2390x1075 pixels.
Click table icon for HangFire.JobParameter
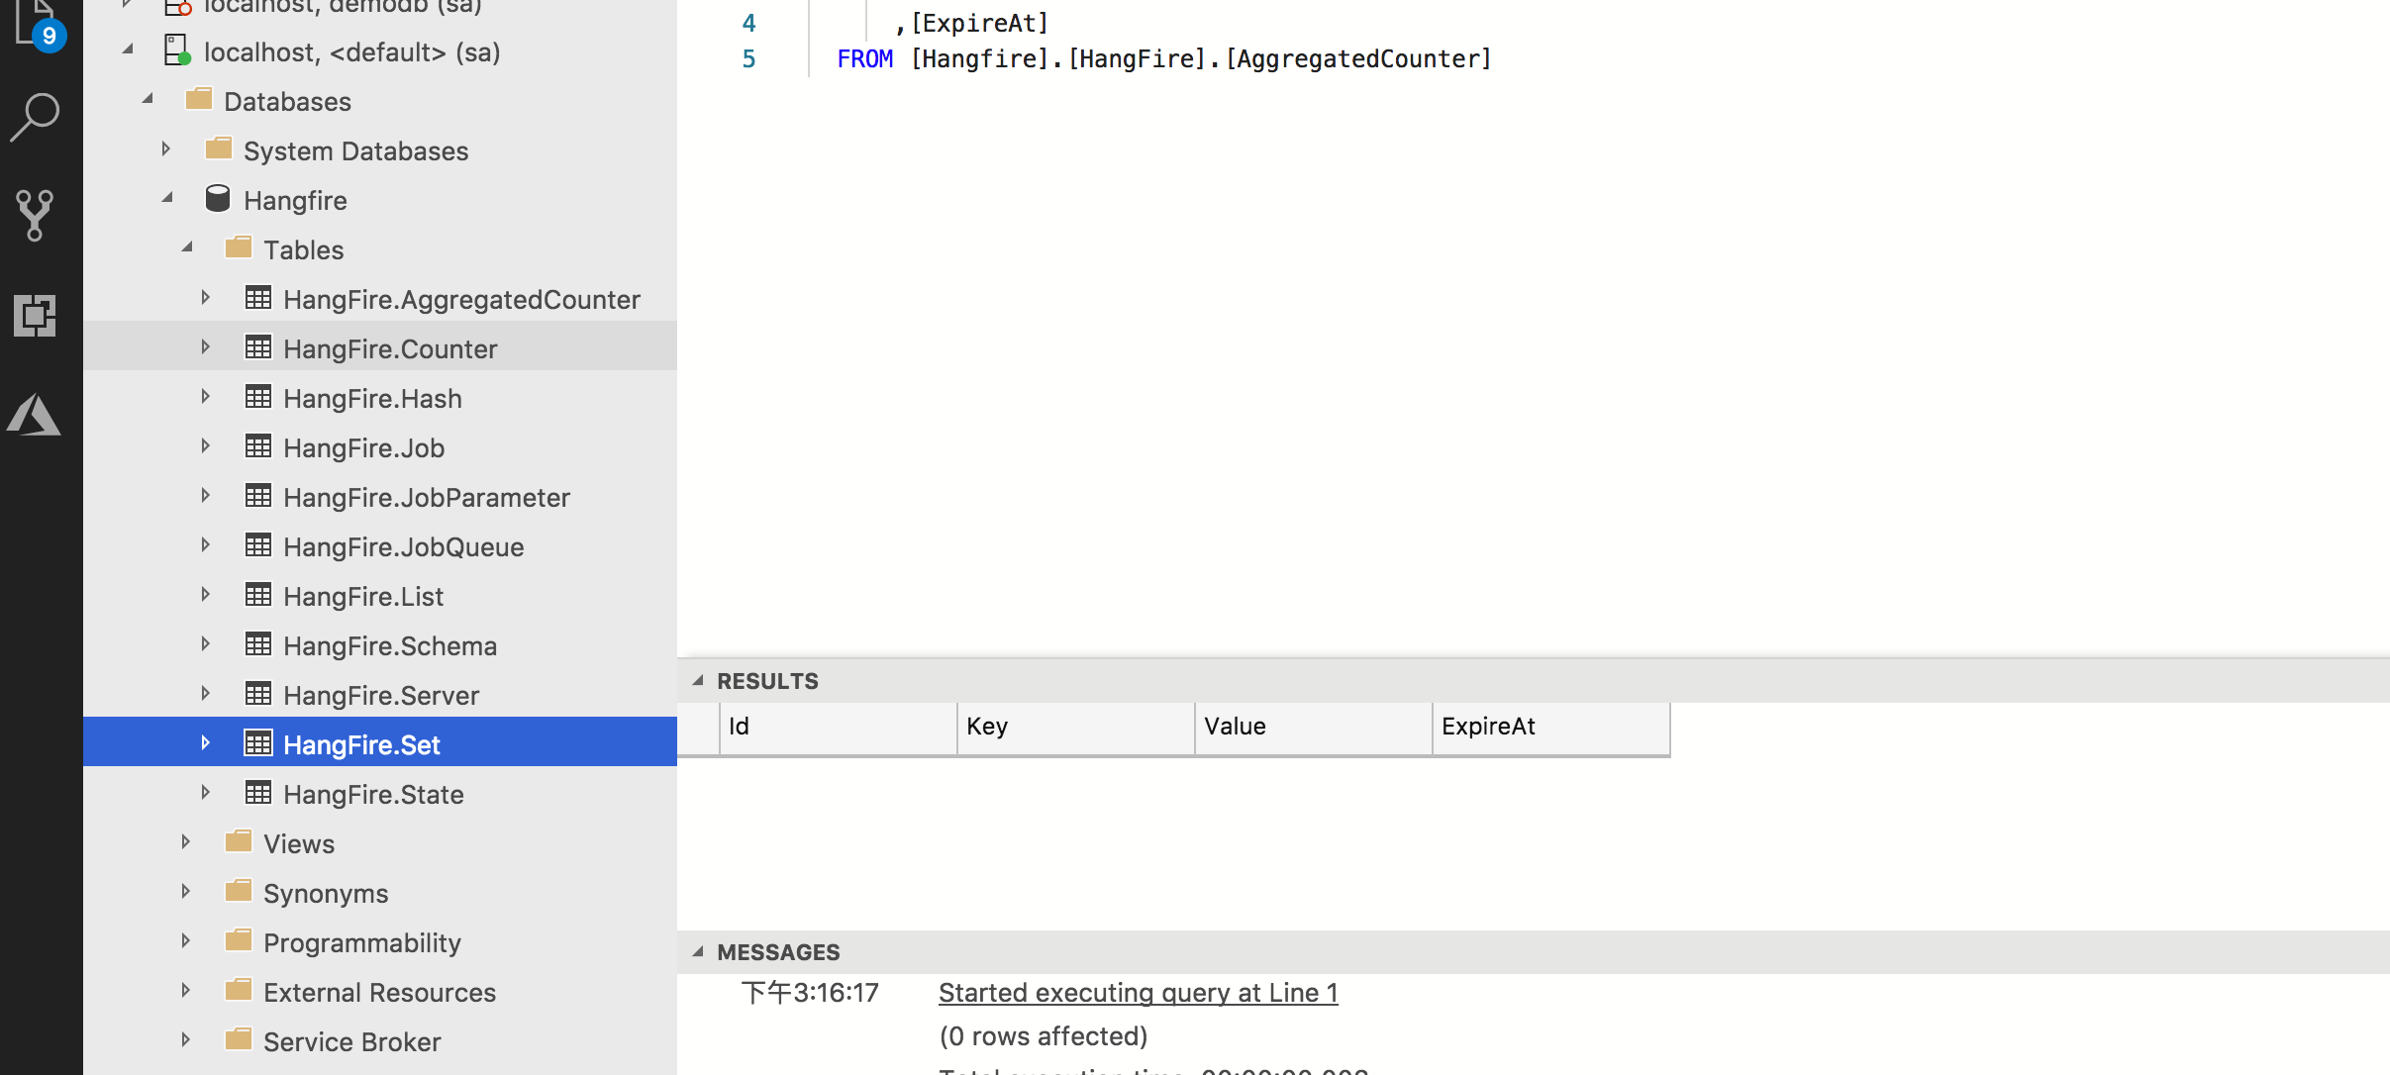pos(258,496)
